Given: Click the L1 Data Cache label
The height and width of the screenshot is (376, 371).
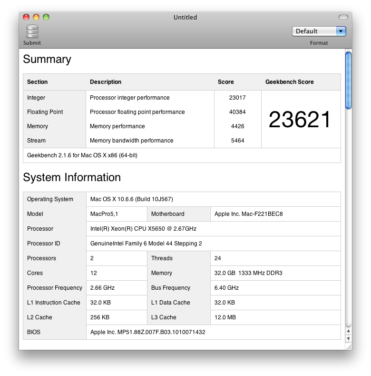Looking at the screenshot, I should [x=171, y=303].
